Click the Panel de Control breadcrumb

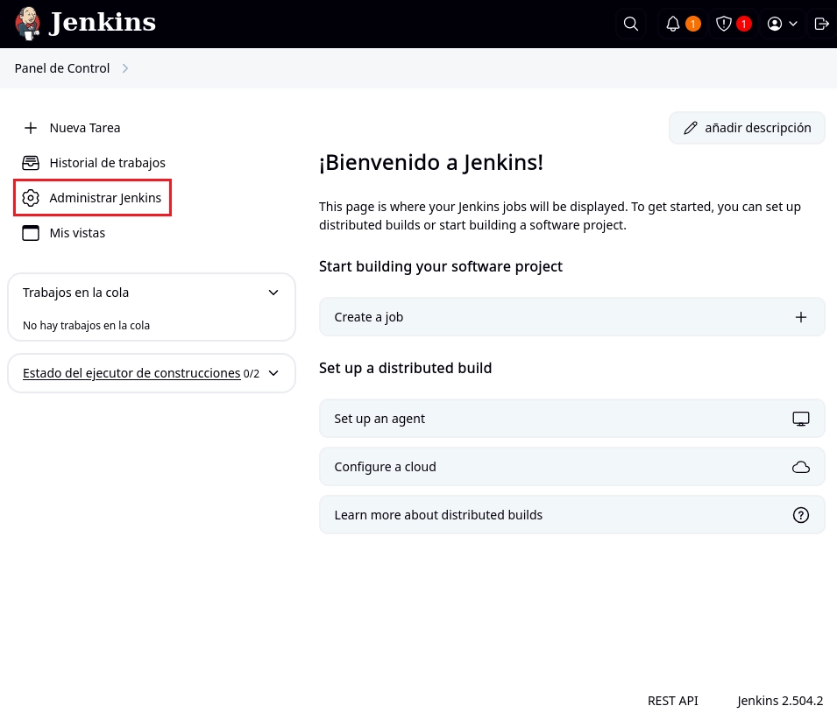[x=62, y=68]
